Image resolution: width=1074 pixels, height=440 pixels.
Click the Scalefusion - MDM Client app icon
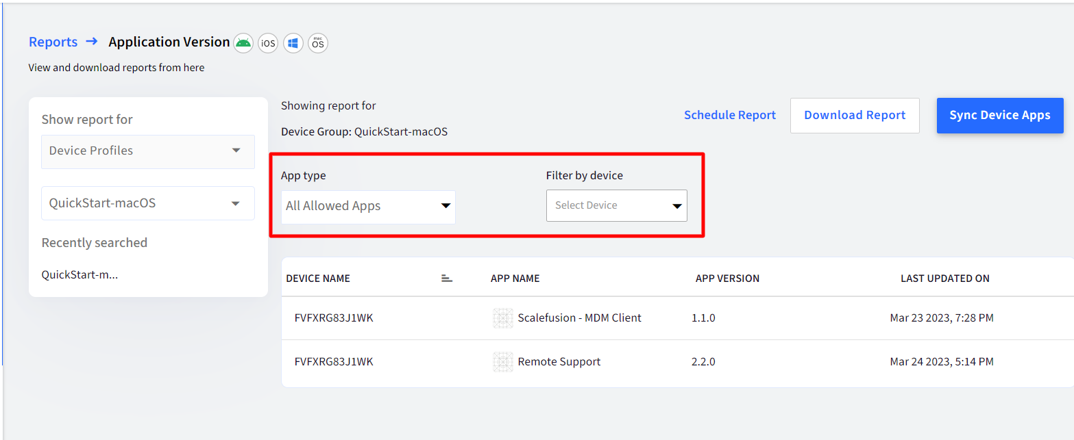pyautogui.click(x=503, y=318)
